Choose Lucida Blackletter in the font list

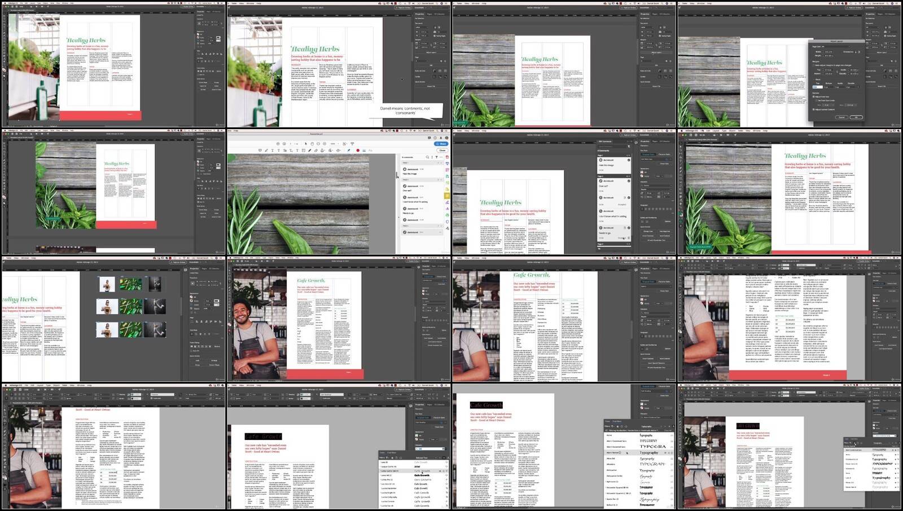click(x=414, y=488)
